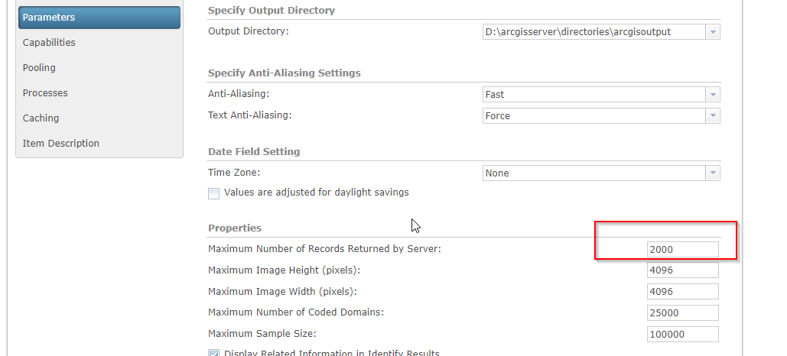Click the Maximum Number of Records field

click(x=683, y=250)
